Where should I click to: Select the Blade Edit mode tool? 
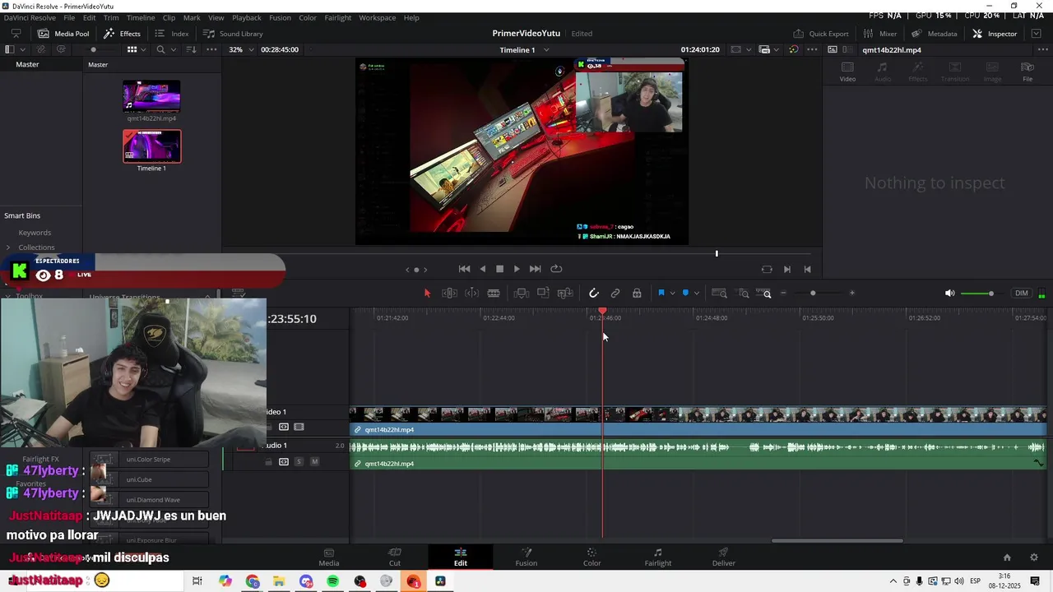click(494, 294)
